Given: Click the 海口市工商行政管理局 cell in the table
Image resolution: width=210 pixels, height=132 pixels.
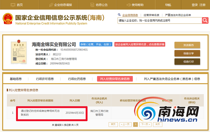Looking at the screenshot, I should pos(99,113).
